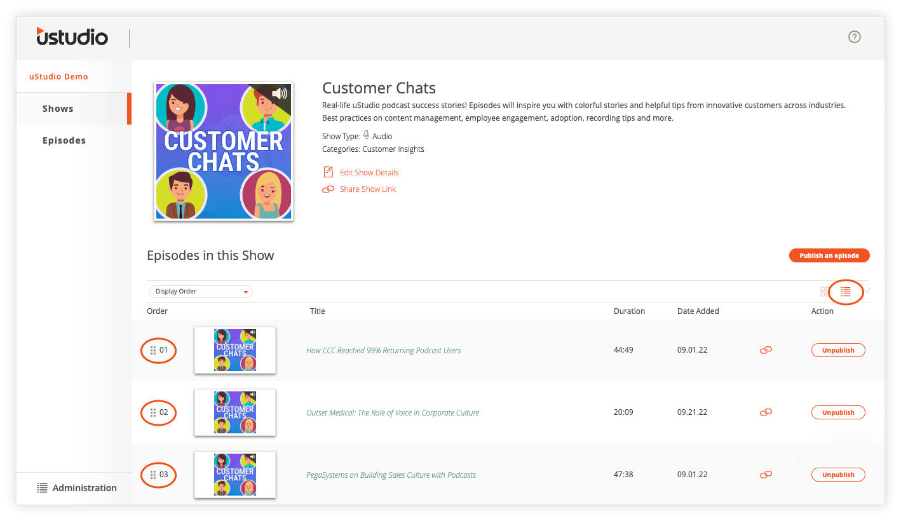Click the Date Added column header

[698, 311]
